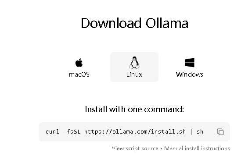252x166 pixels.
Task: Click the Apple logo icon
Action: (x=79, y=63)
